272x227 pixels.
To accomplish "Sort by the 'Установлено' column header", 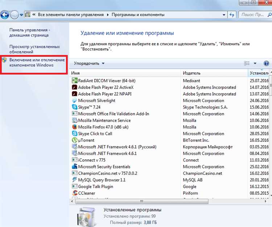I will coord(259,73).
